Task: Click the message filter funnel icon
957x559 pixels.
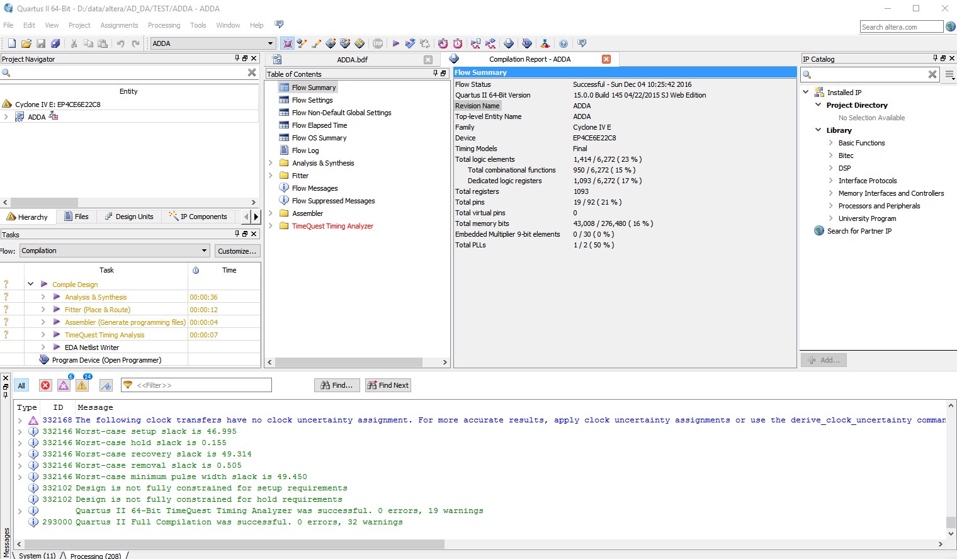Action: click(128, 385)
